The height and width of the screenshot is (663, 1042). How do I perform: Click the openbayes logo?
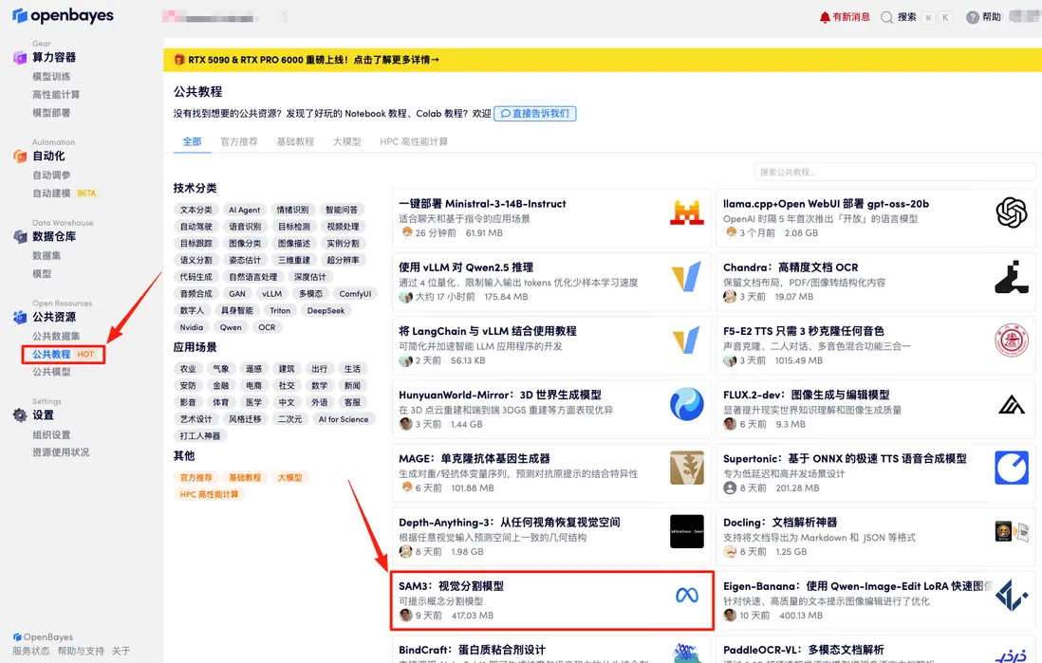64,15
